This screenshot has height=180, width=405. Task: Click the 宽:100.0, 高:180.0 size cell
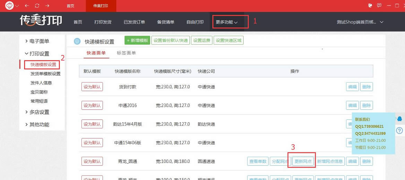pos(173,162)
